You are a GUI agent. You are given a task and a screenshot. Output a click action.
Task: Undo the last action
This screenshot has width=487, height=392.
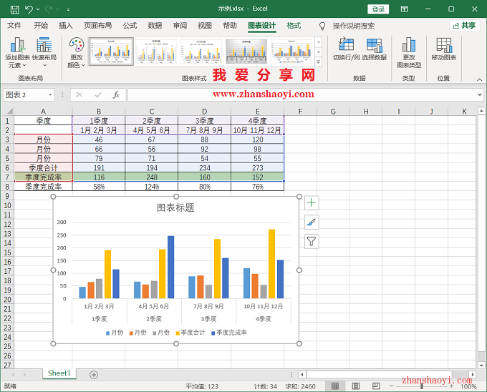[x=29, y=9]
